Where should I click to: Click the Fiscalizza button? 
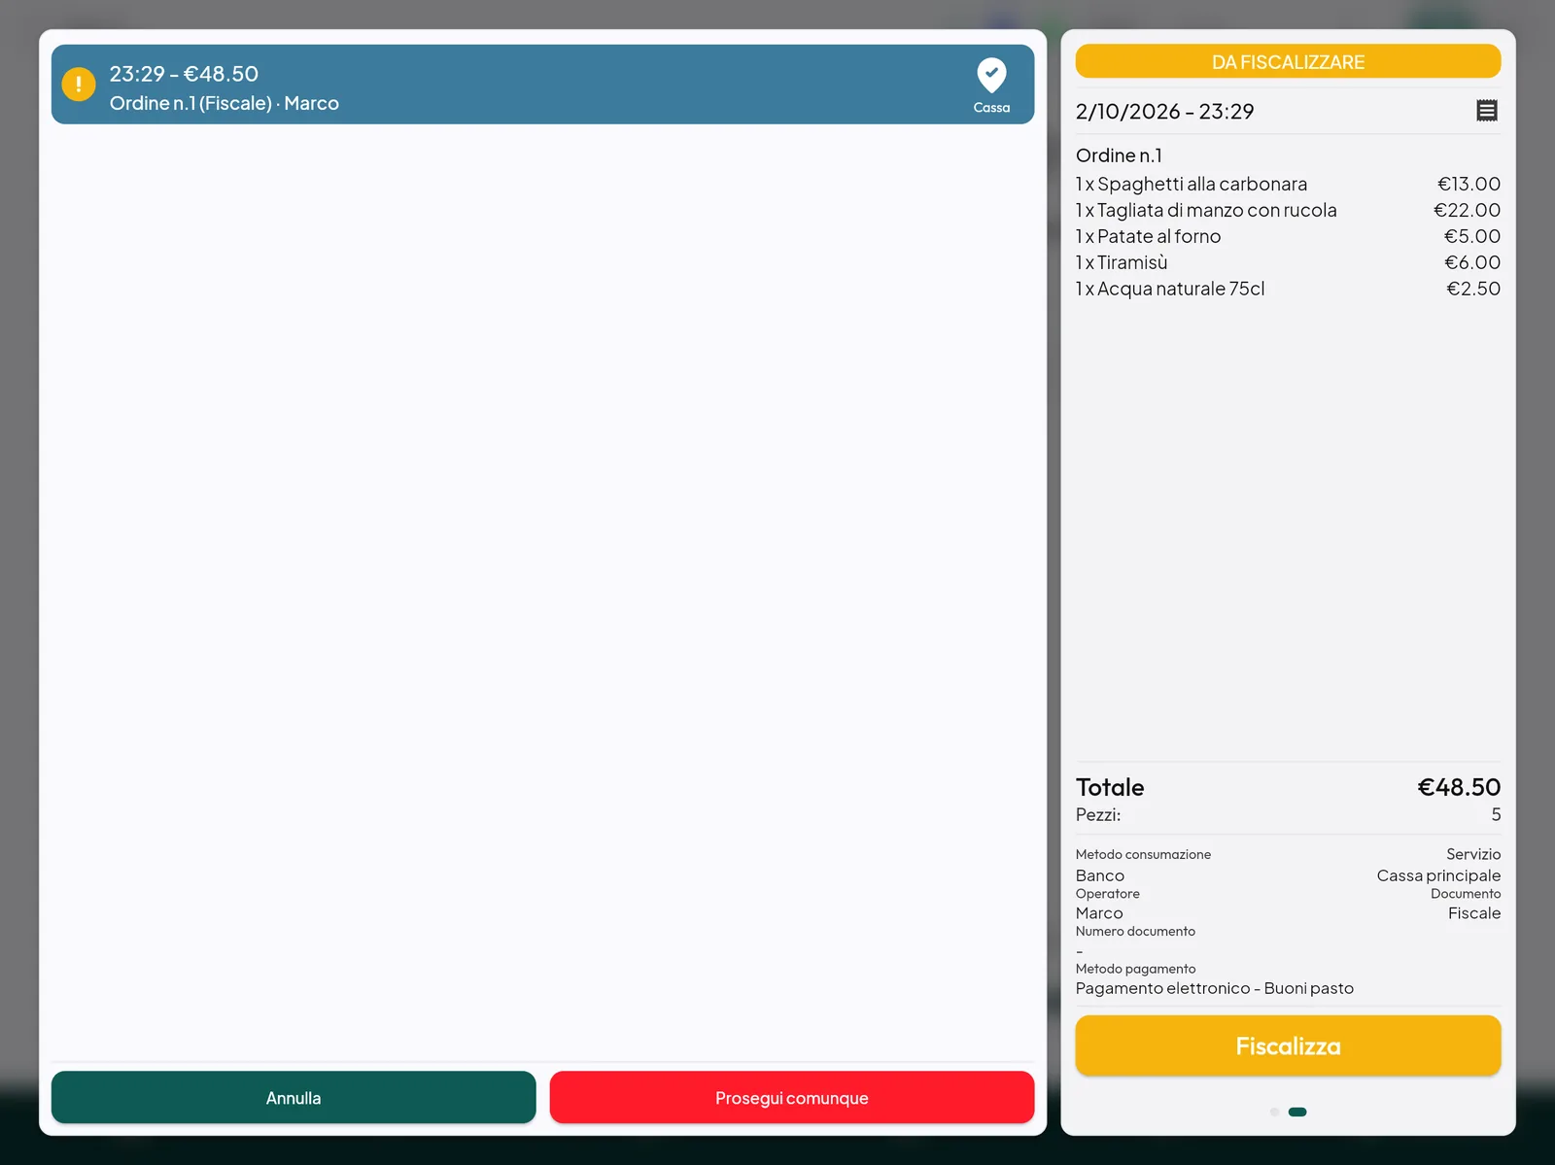[x=1288, y=1045]
